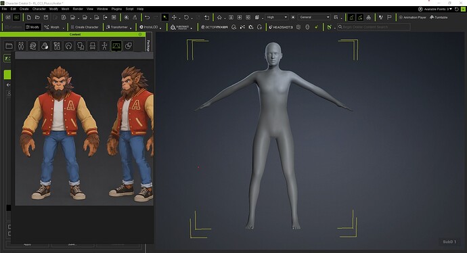Choose the Move four-arrow tool

[174, 18]
